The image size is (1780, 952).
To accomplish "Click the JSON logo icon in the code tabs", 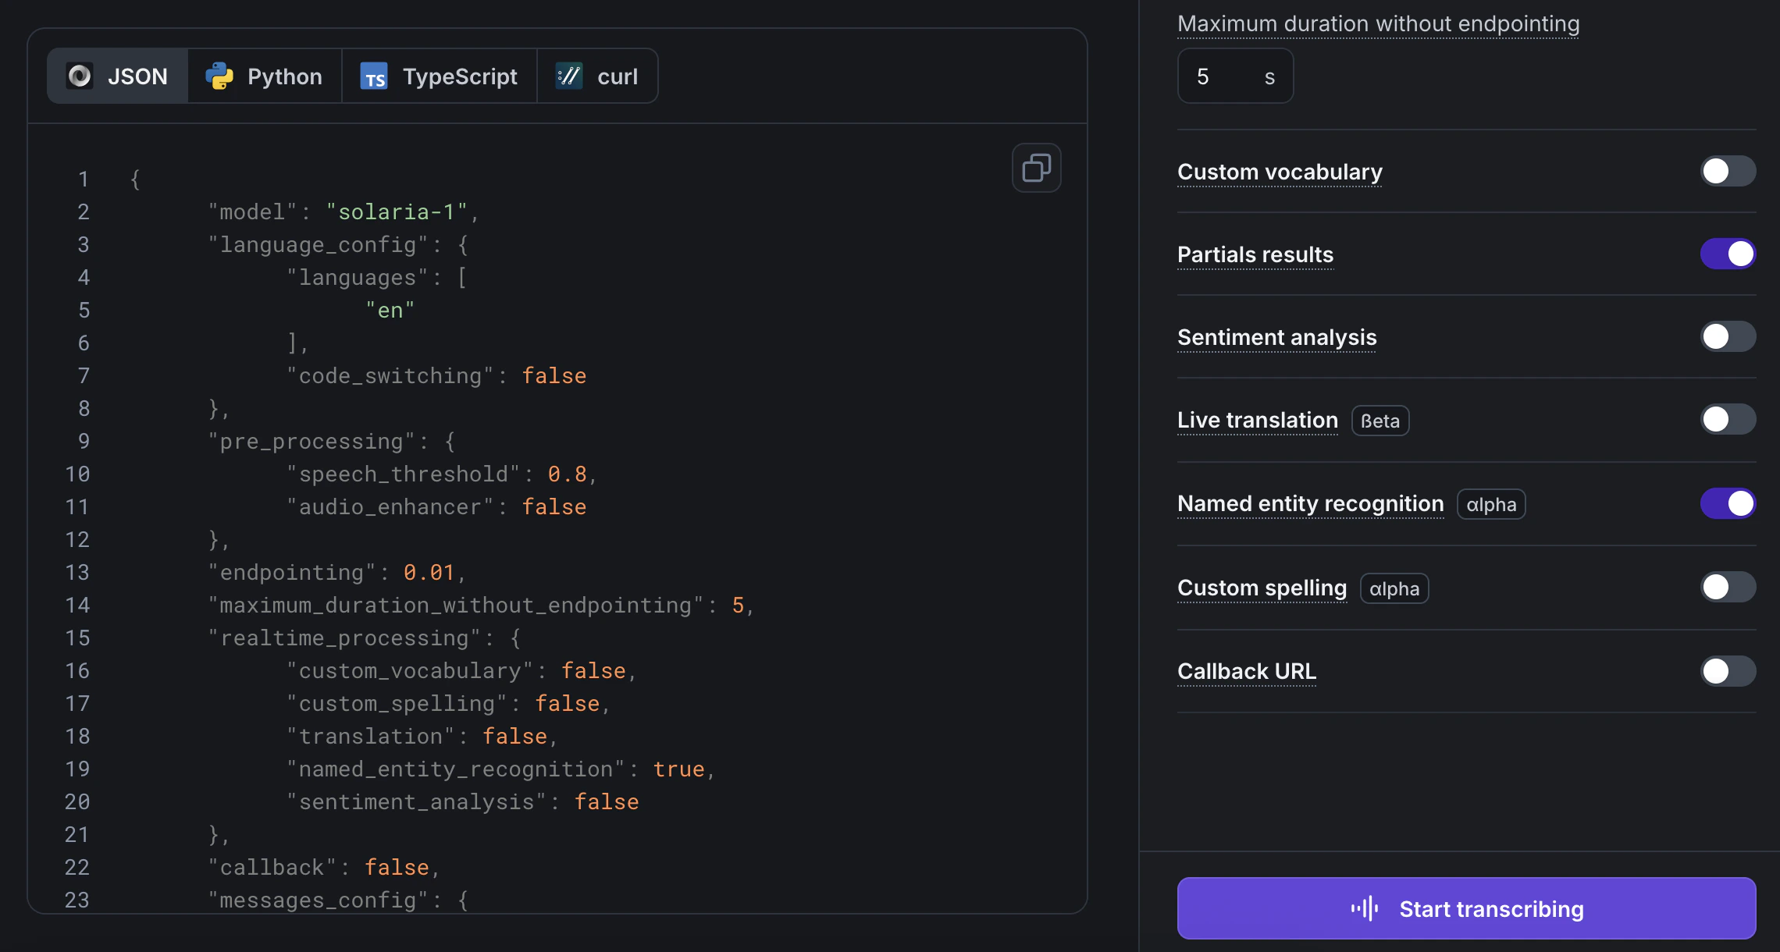I will (80, 75).
